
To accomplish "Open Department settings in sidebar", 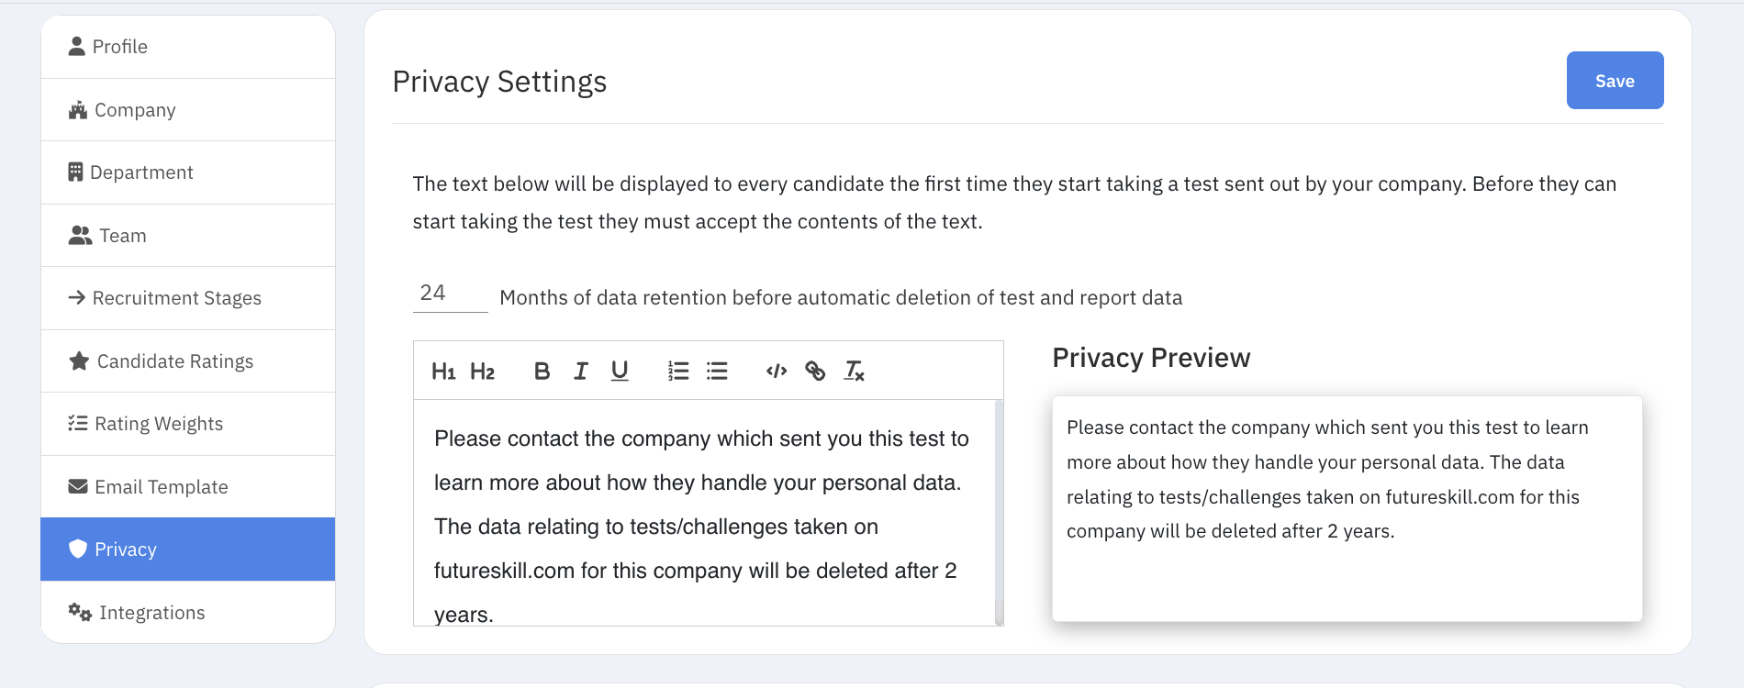I will 188,172.
